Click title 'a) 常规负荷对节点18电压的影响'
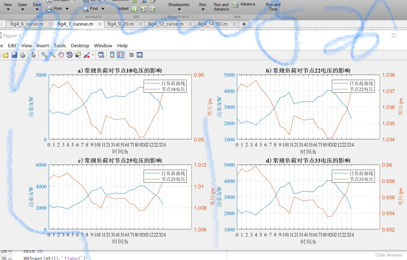This screenshot has width=407, height=260. coord(120,71)
